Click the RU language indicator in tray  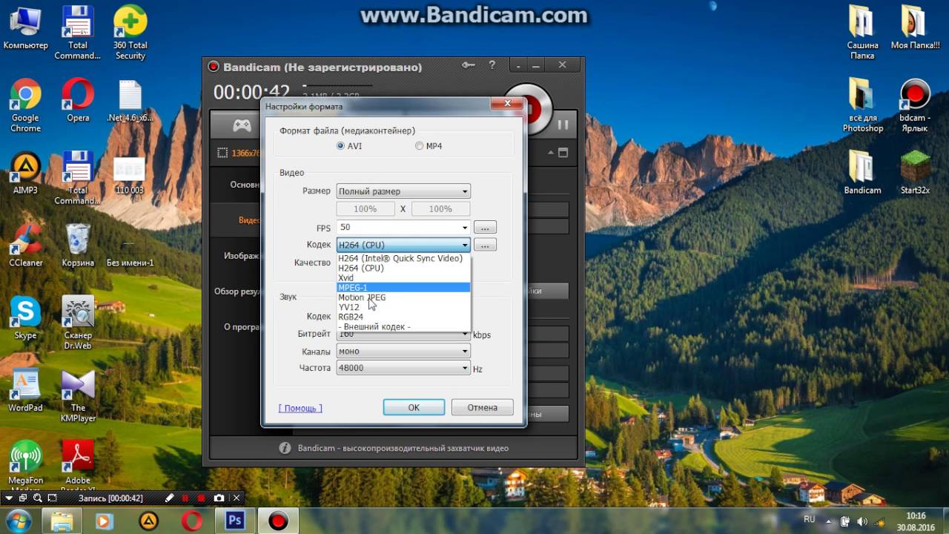810,519
